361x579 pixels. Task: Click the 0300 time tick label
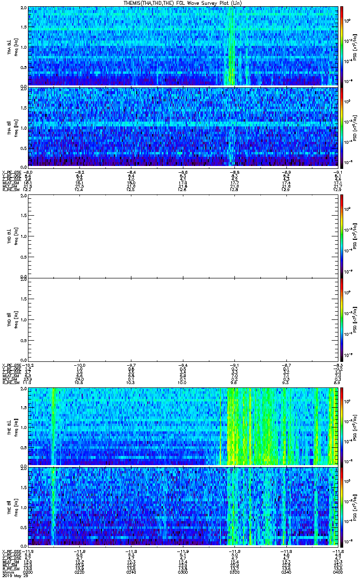183,572
